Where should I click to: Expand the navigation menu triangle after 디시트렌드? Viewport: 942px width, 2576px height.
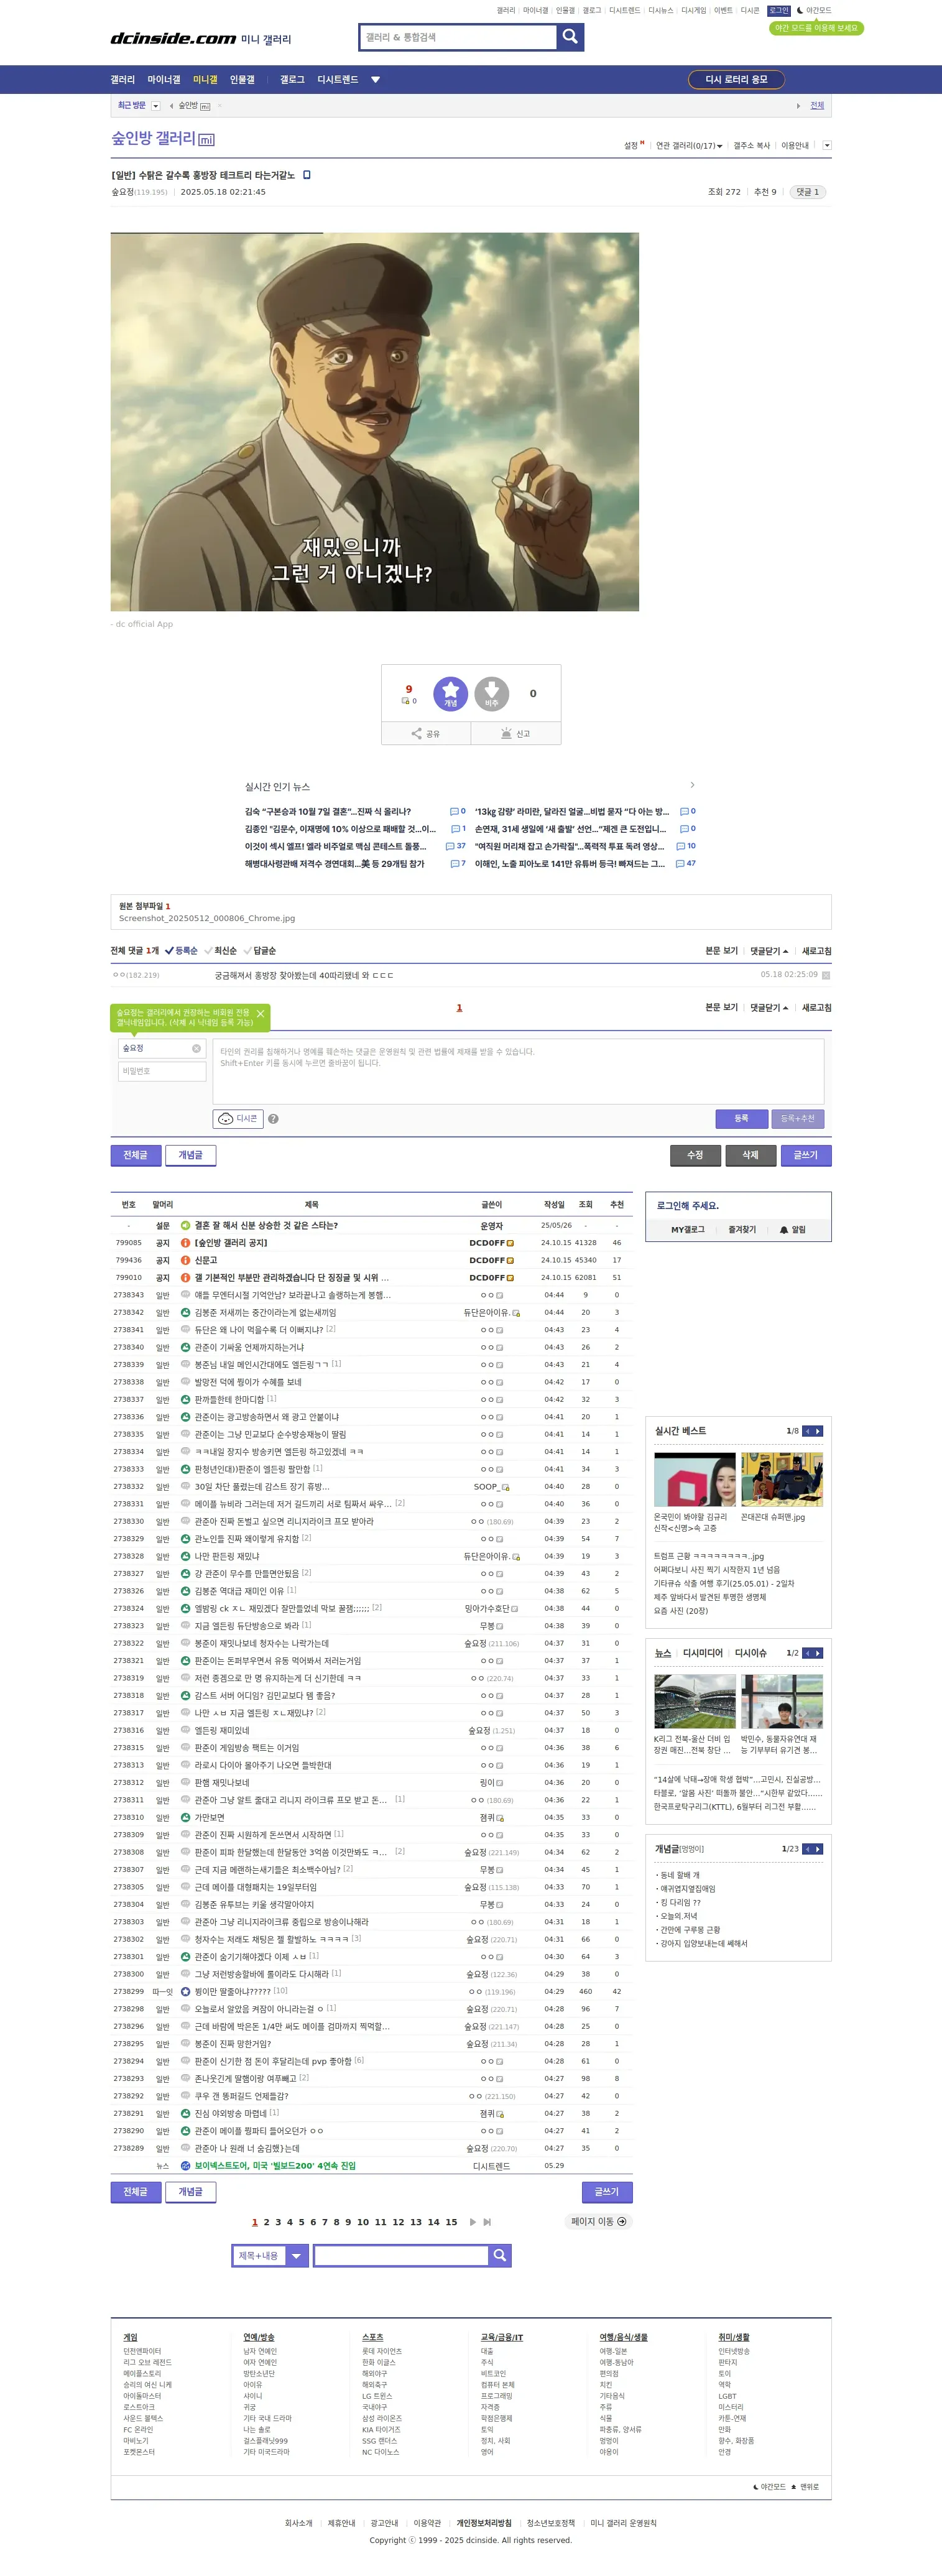pos(375,80)
